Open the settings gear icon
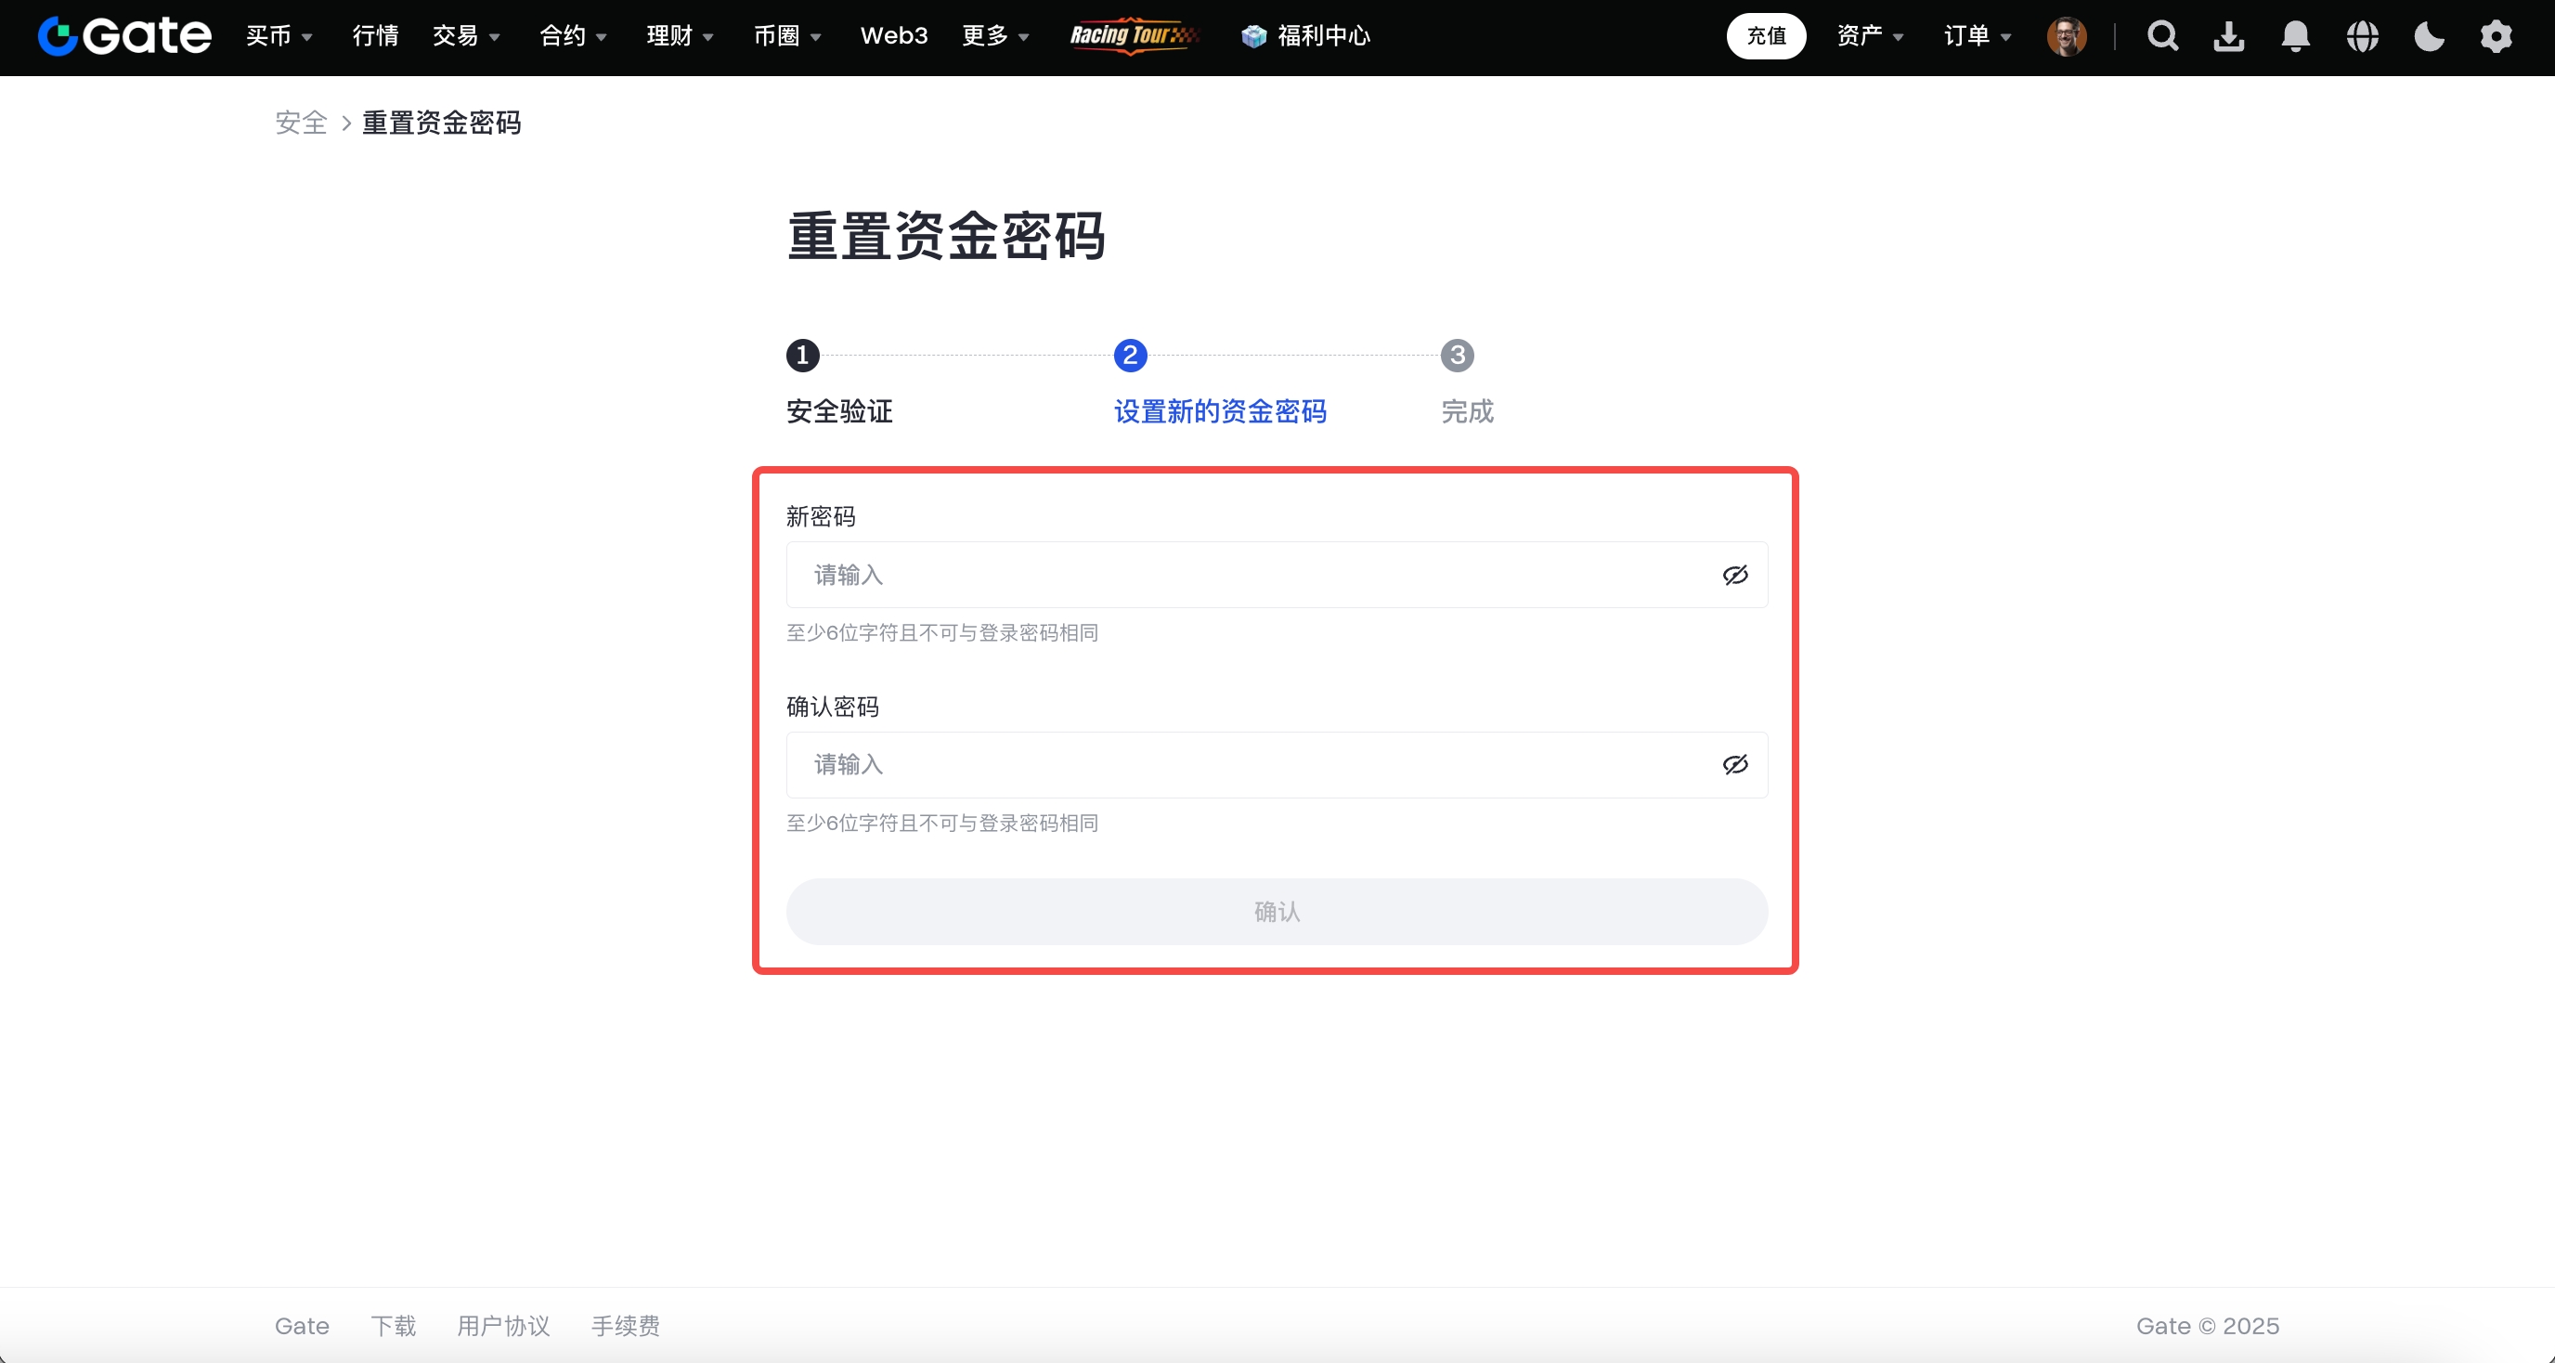This screenshot has height=1363, width=2555. [2496, 37]
